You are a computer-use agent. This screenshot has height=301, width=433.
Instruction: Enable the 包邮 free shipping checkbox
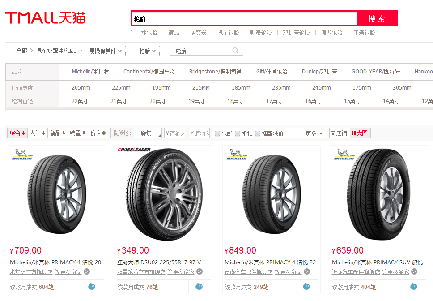(x=217, y=133)
